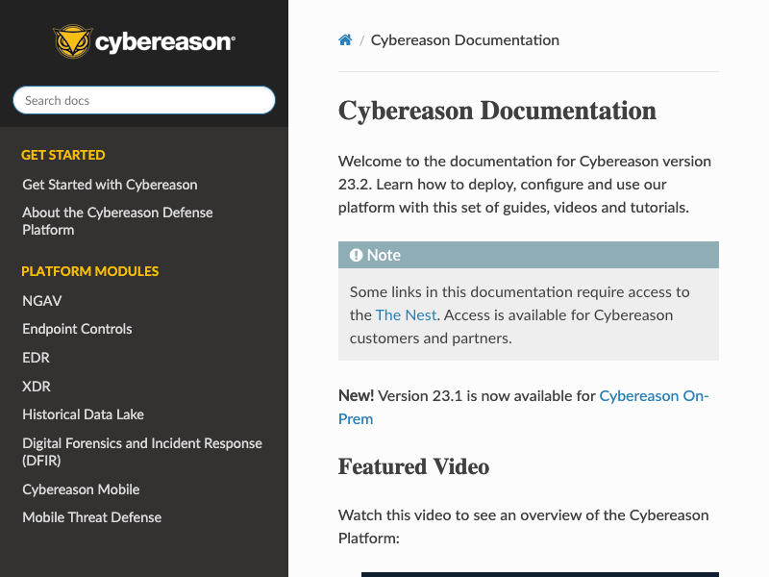Click the GET STARTED section heading
This screenshot has width=769, height=577.
(x=62, y=155)
